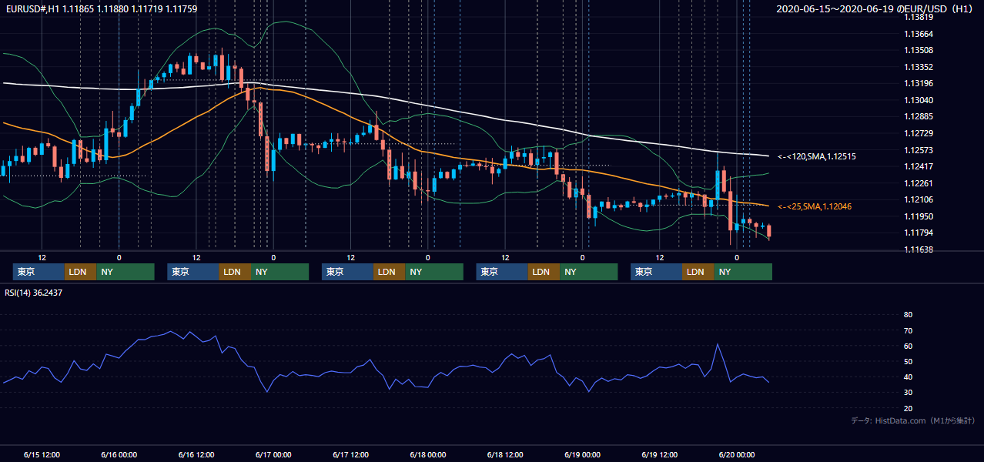
Task: Click the NY session block above 6/17 00:00
Action: point(280,272)
